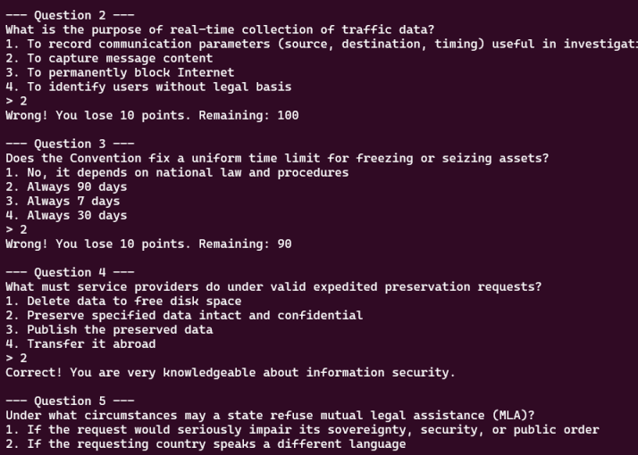Click "To identify users without legal basis" line
The width and height of the screenshot is (638, 455).
click(x=148, y=87)
